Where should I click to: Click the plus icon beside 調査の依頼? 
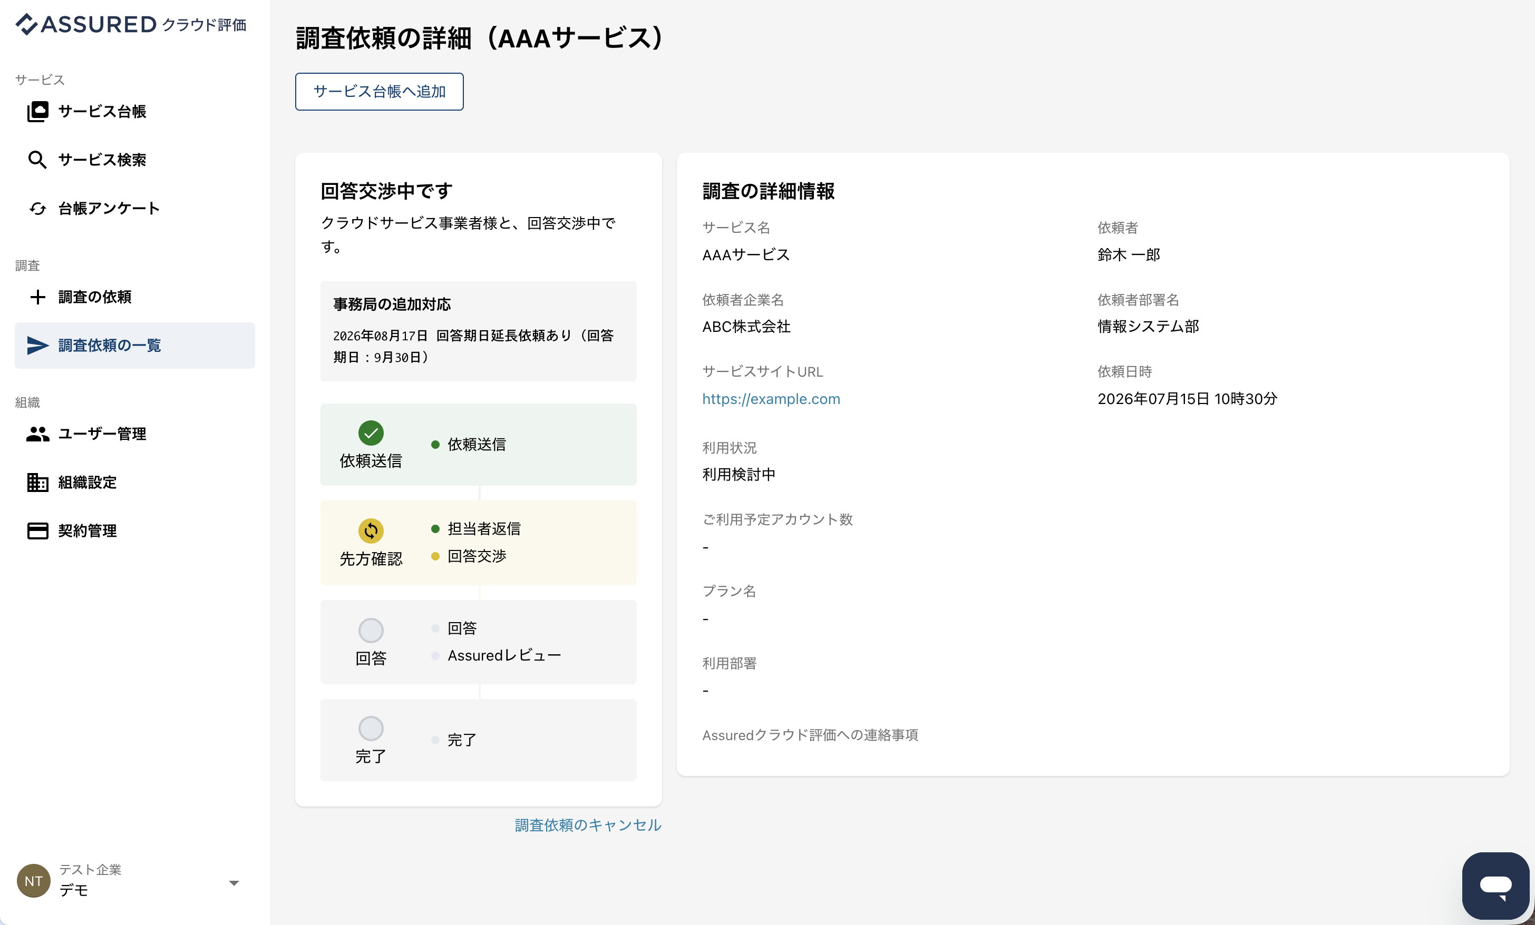point(37,297)
